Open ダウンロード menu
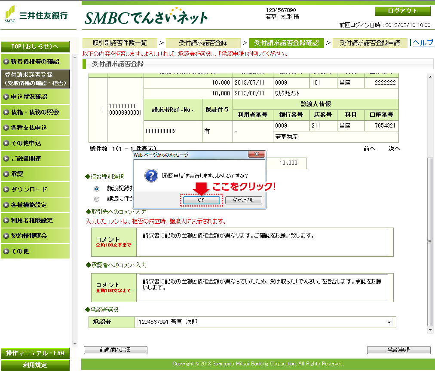Image resolution: width=435 pixels, height=371 pixels. (x=35, y=189)
